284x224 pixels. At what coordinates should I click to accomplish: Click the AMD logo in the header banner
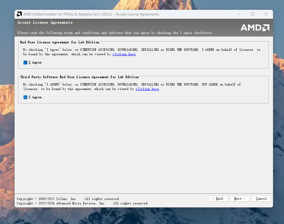(x=255, y=28)
